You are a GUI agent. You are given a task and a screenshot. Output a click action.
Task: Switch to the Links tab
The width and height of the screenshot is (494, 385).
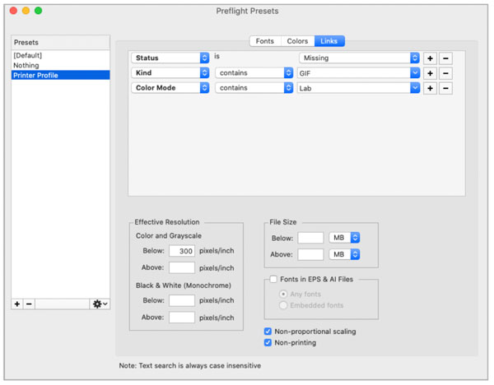(329, 41)
